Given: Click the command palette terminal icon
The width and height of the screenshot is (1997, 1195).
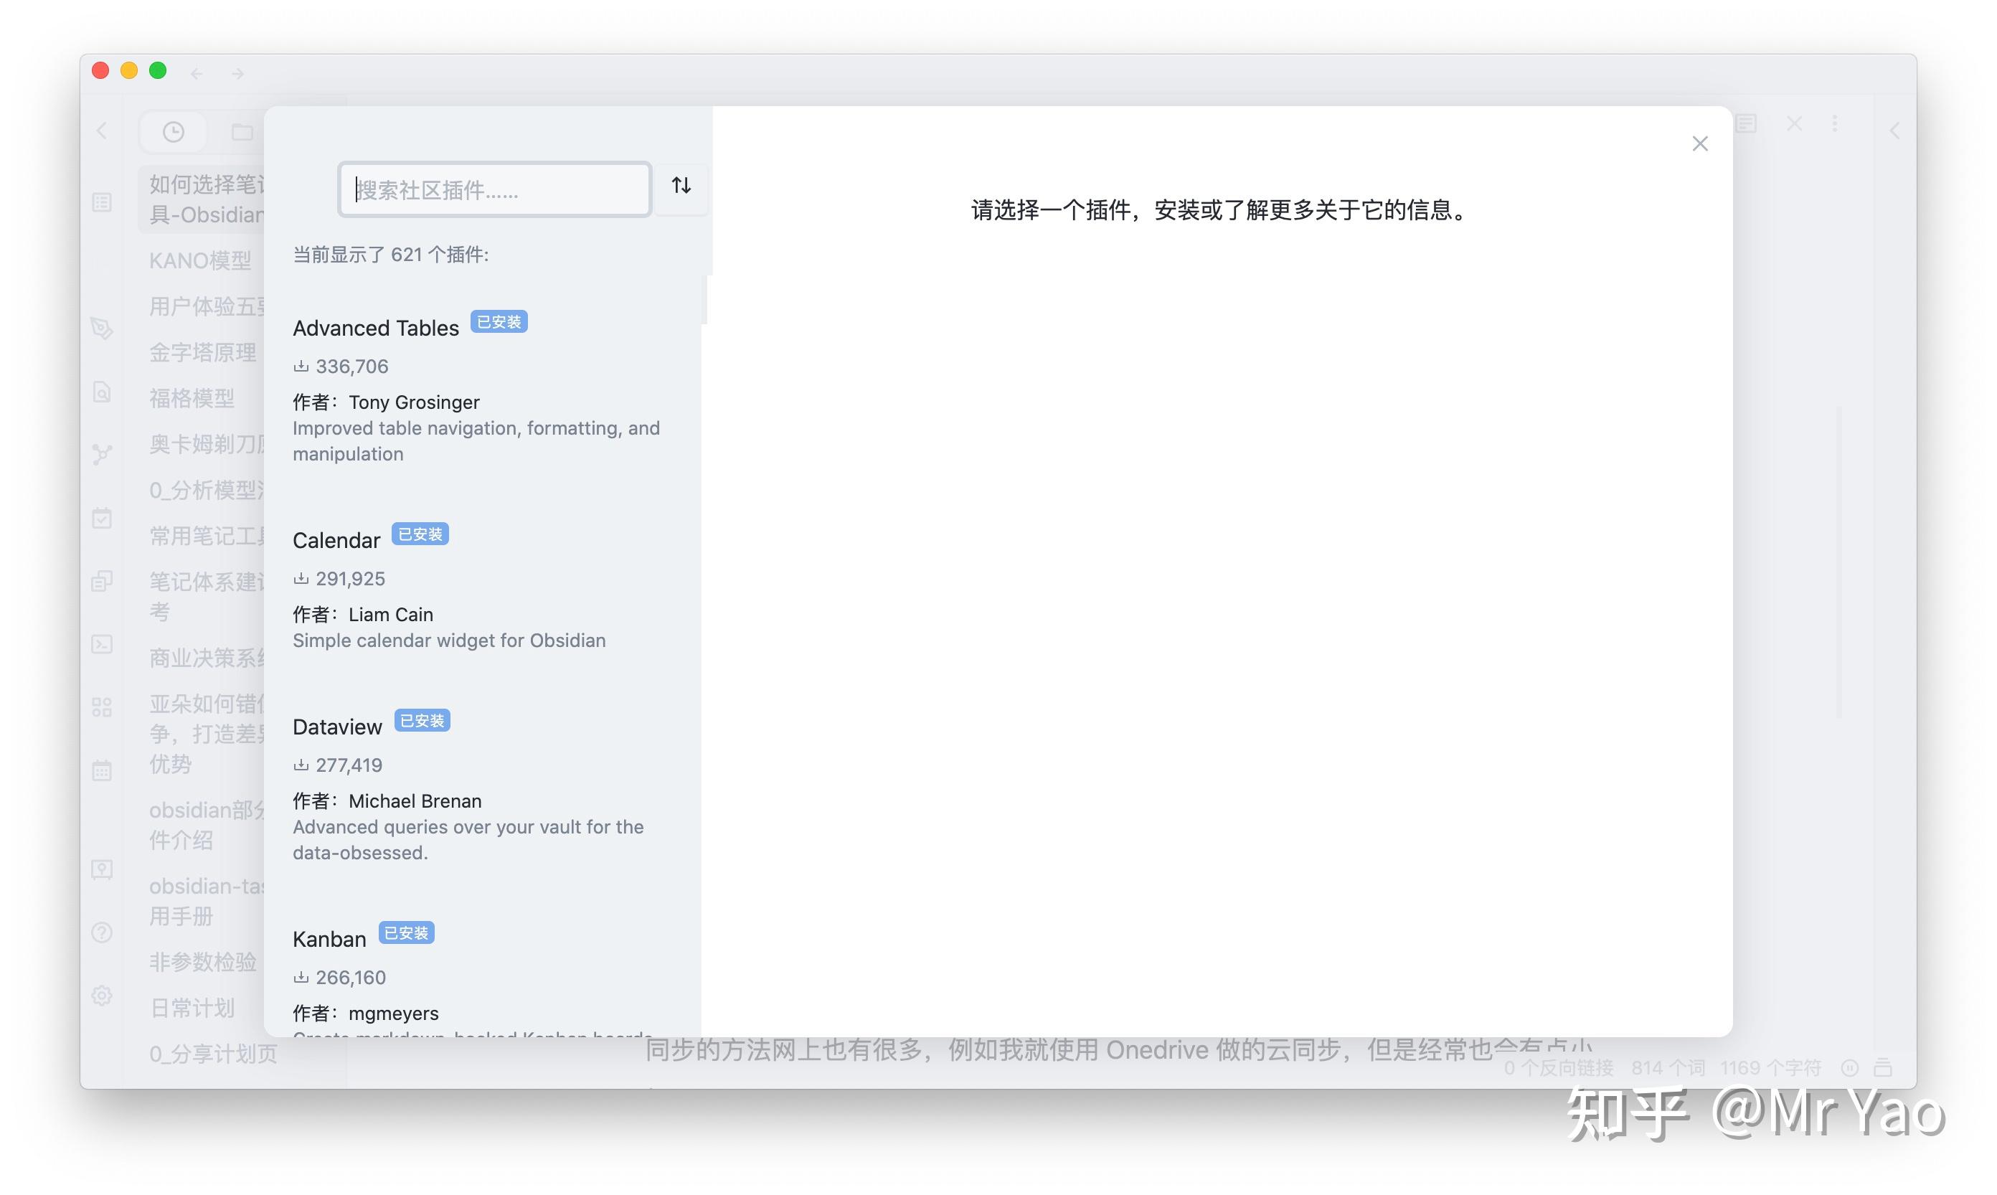Looking at the screenshot, I should point(103,644).
